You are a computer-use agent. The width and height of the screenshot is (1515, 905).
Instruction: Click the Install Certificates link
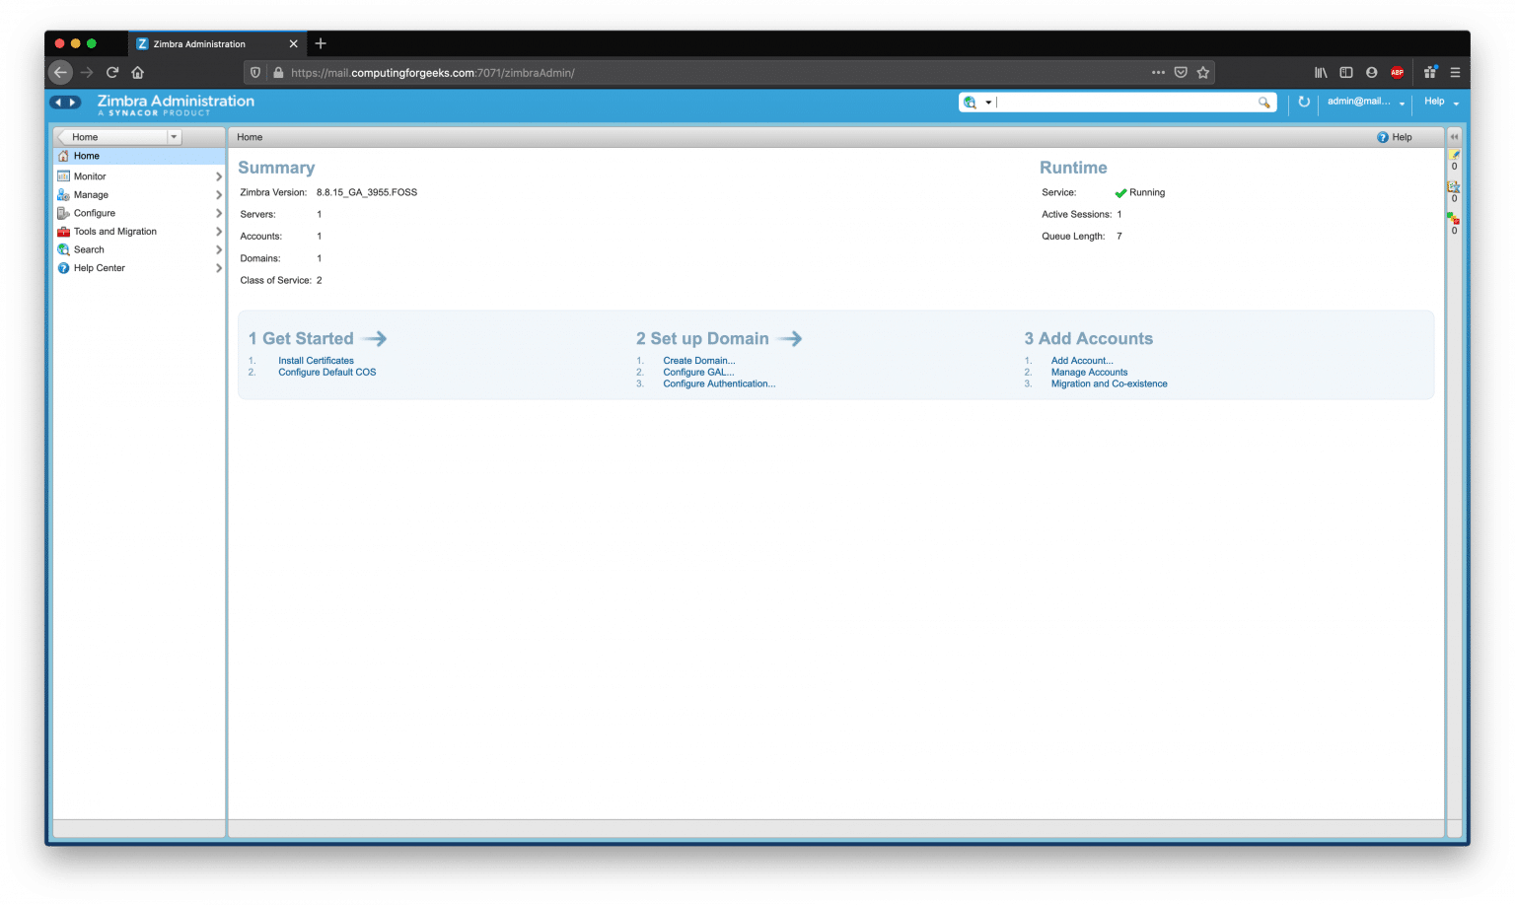pyautogui.click(x=315, y=360)
